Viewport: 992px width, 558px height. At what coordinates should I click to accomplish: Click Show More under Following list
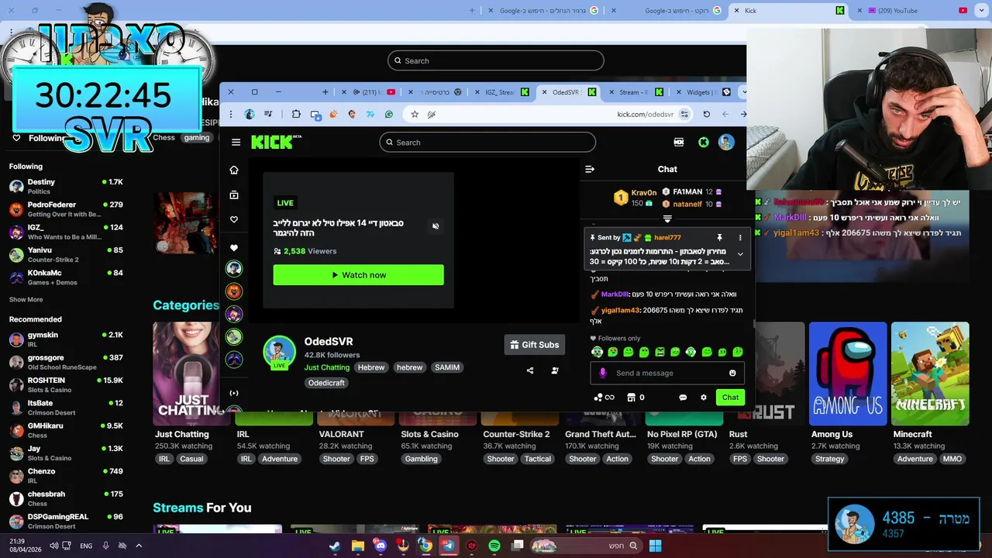click(x=26, y=299)
